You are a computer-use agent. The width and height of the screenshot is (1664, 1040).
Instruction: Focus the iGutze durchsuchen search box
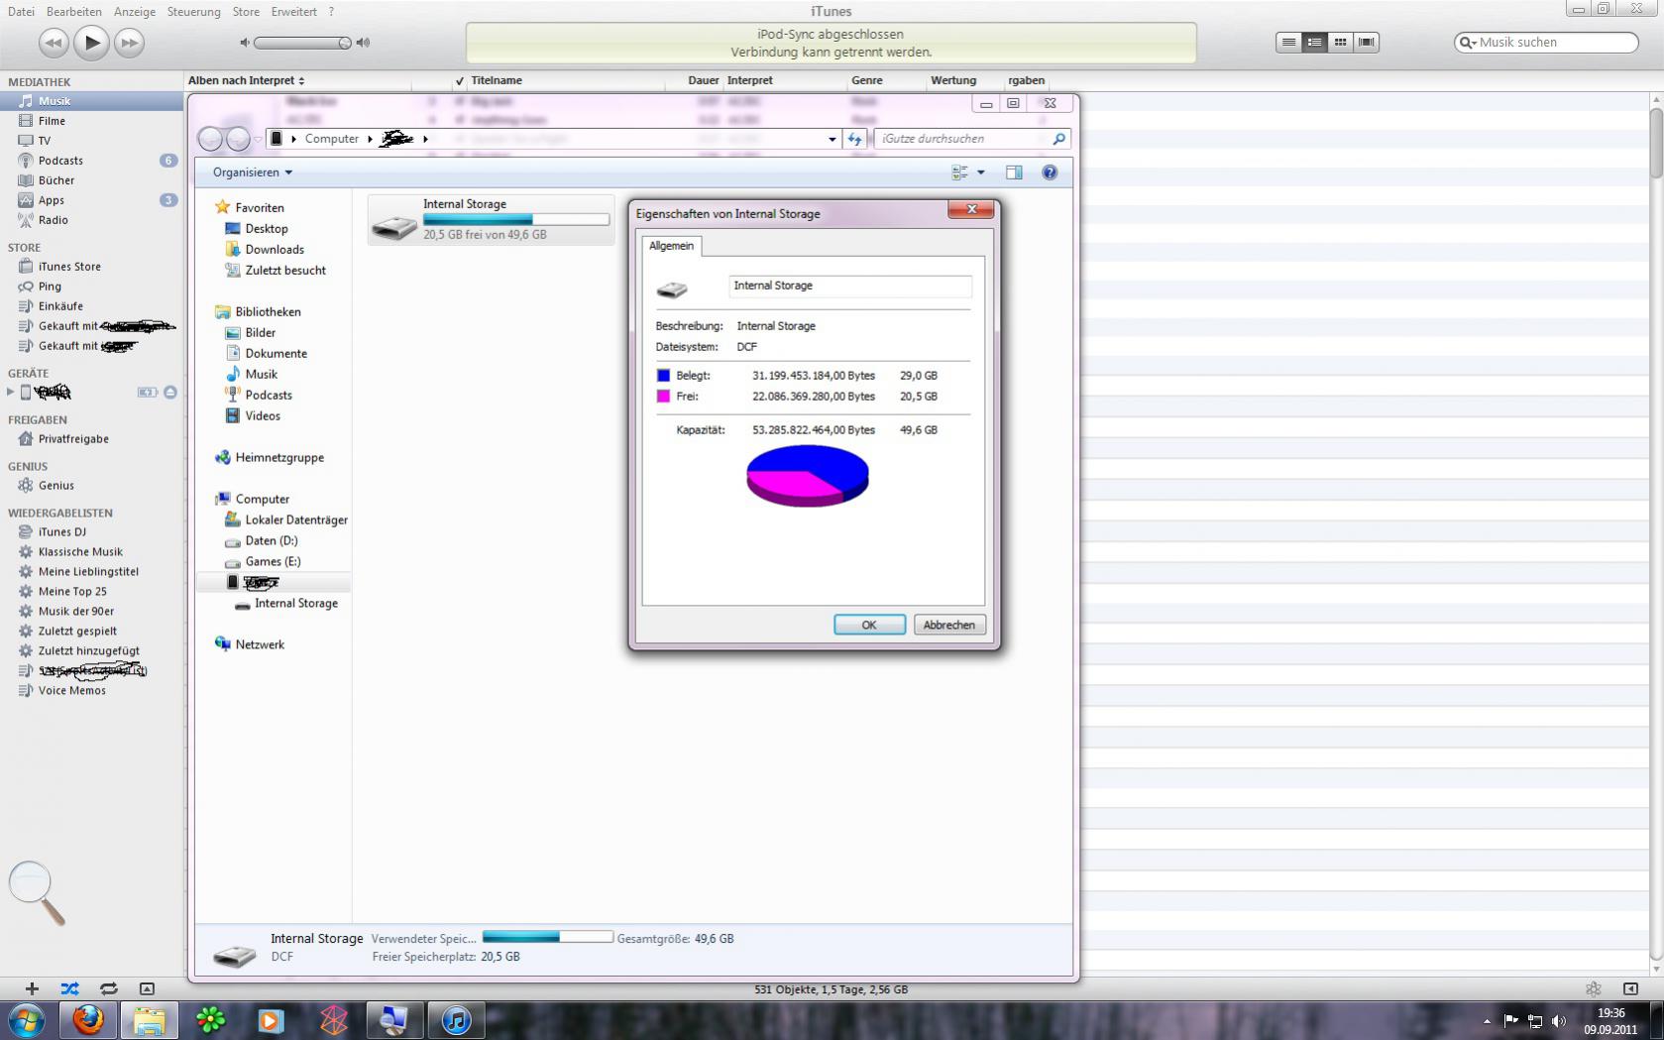pos(971,139)
